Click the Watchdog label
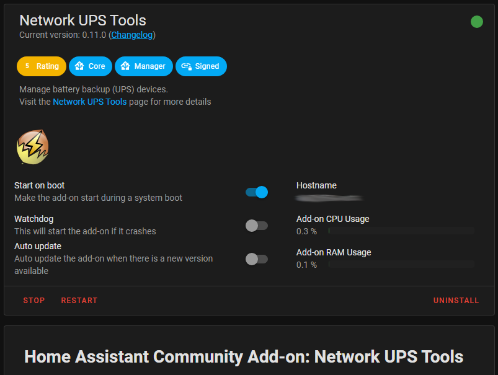This screenshot has width=498, height=375. click(x=33, y=219)
